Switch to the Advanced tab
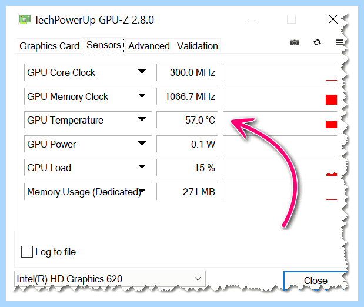Screen dimensions: 364x307 coord(149,46)
